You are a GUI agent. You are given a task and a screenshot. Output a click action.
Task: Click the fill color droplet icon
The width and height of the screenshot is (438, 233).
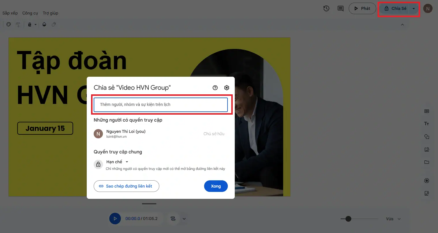44,25
